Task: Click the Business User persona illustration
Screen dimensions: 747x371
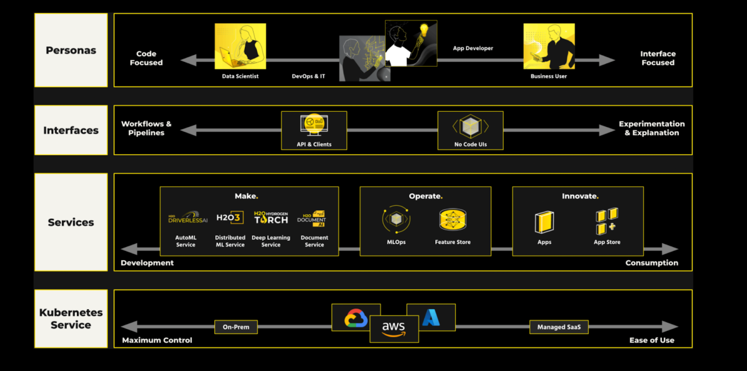Action: click(549, 46)
